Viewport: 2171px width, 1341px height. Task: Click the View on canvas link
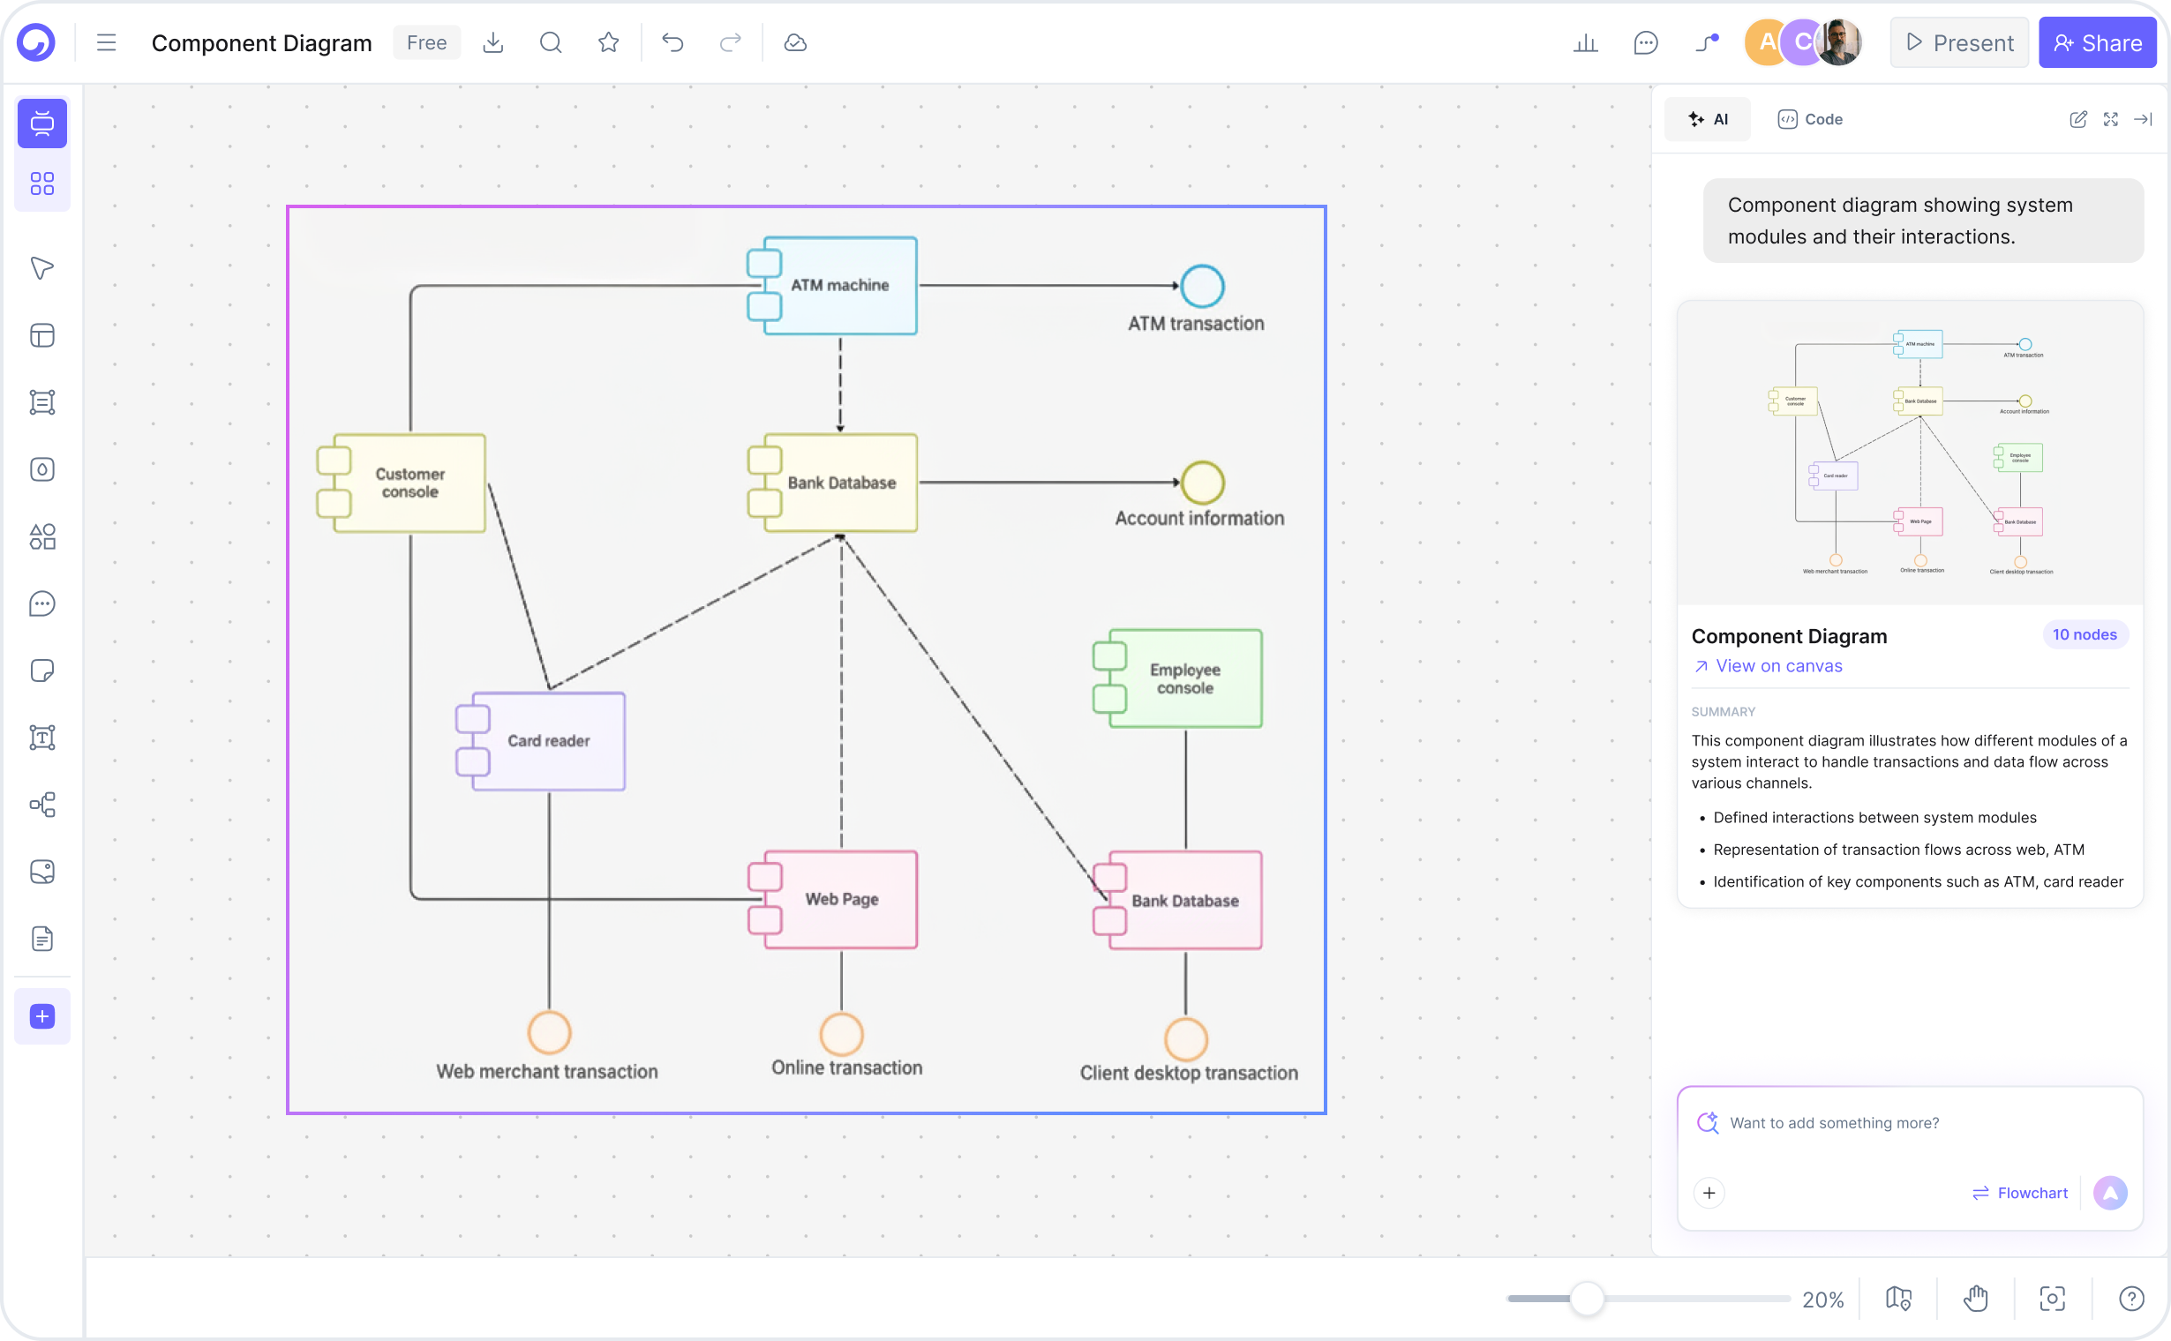(1769, 666)
